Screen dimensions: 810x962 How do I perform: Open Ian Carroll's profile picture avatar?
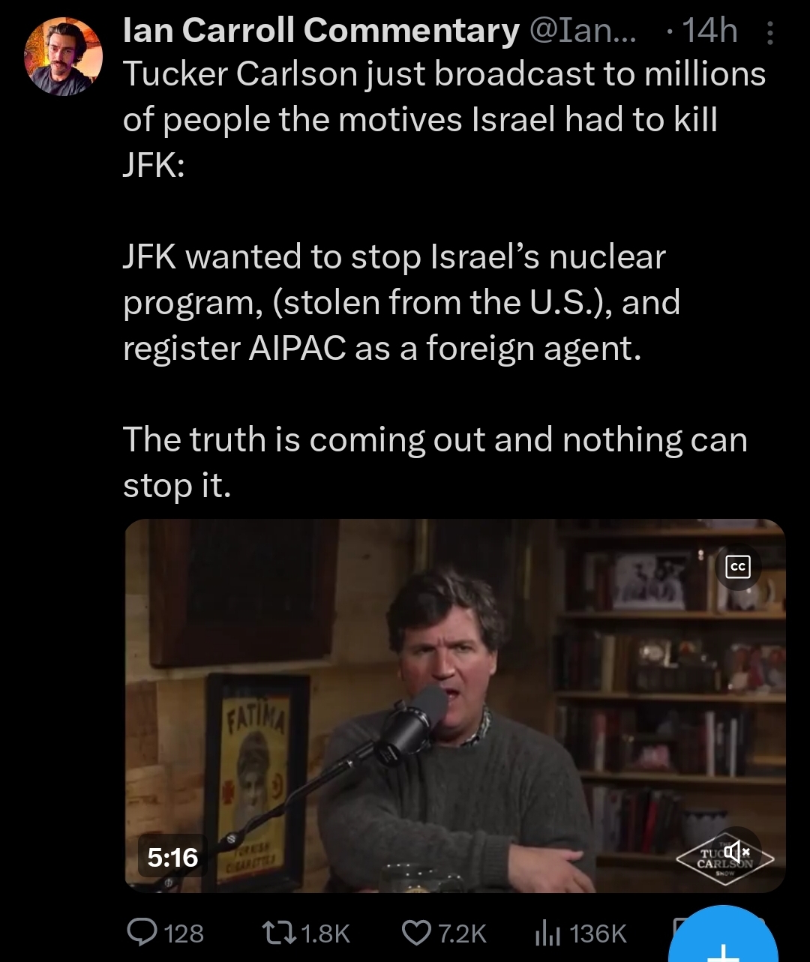click(63, 58)
